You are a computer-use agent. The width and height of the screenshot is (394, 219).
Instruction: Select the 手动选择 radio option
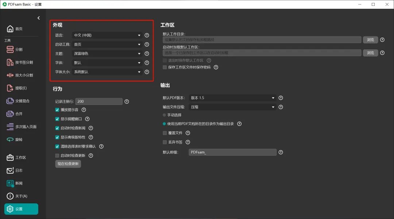point(164,115)
